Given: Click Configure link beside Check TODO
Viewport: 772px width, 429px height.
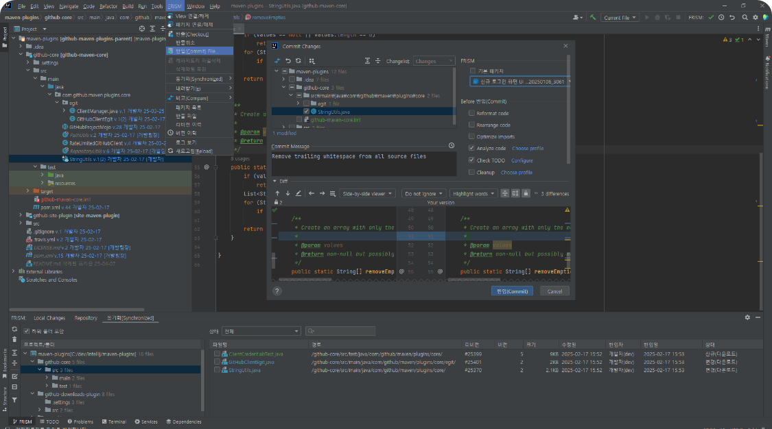Looking at the screenshot, I should (522, 160).
